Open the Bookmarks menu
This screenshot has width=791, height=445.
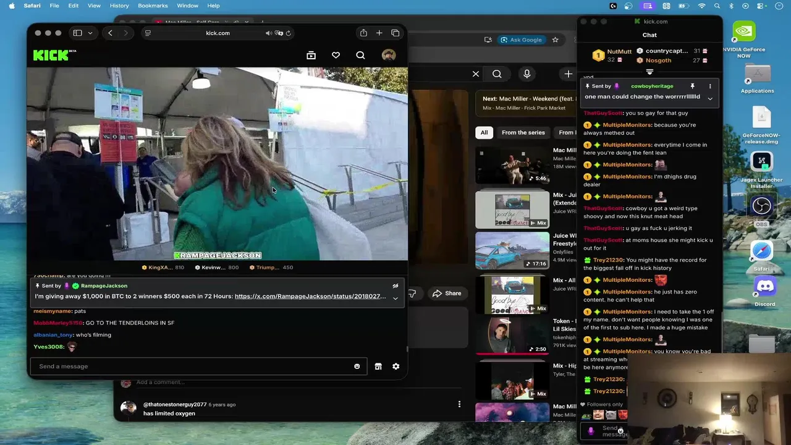[153, 6]
